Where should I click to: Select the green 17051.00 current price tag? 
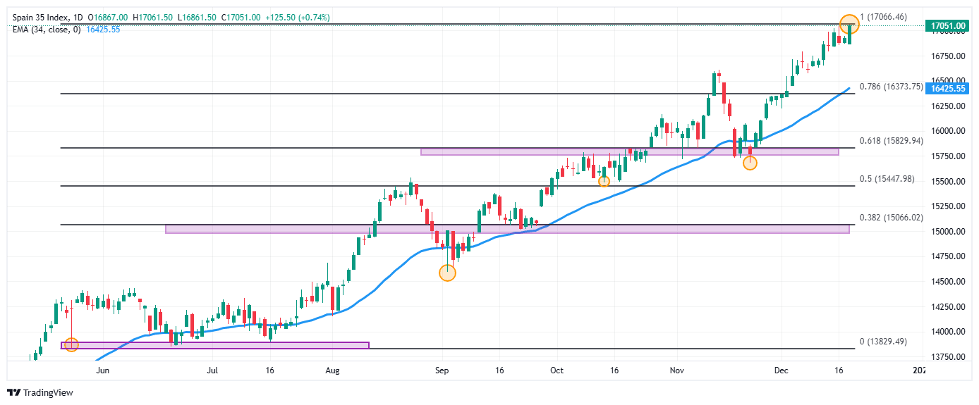[947, 26]
